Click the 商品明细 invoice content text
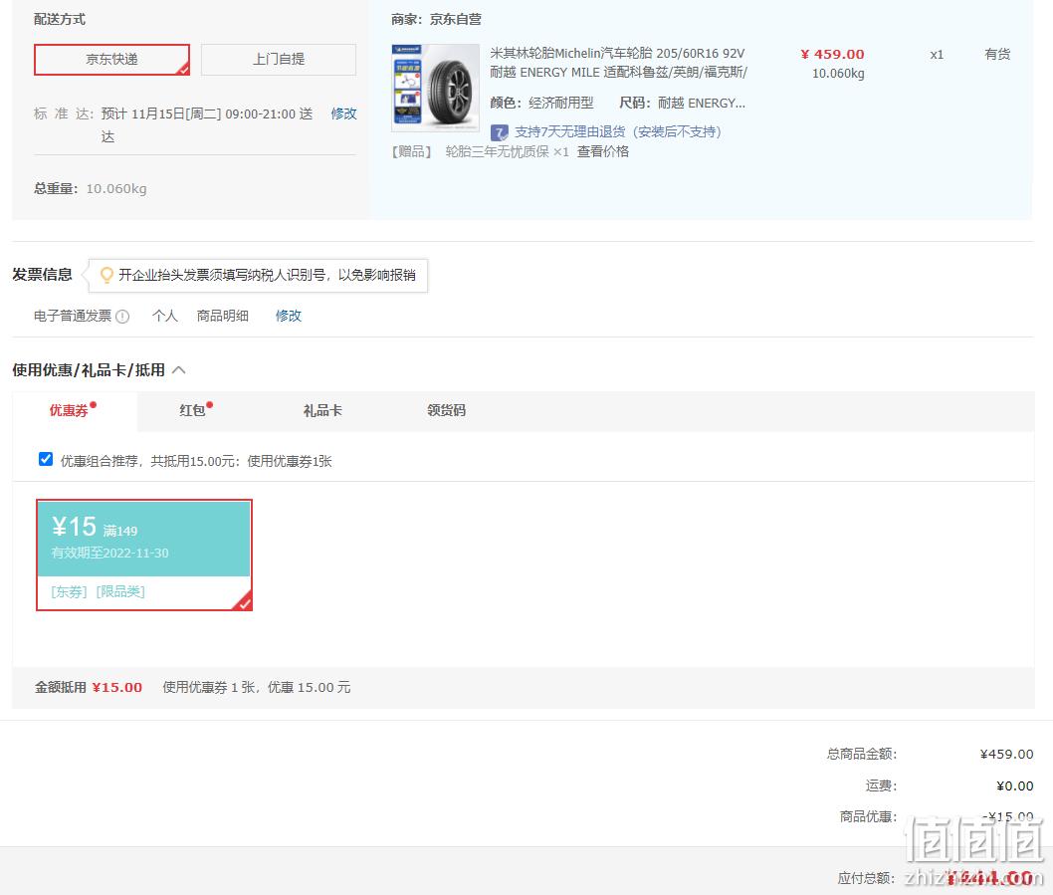1053x895 pixels. coord(222,316)
